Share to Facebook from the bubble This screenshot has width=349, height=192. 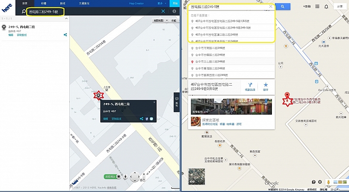pos(147,119)
